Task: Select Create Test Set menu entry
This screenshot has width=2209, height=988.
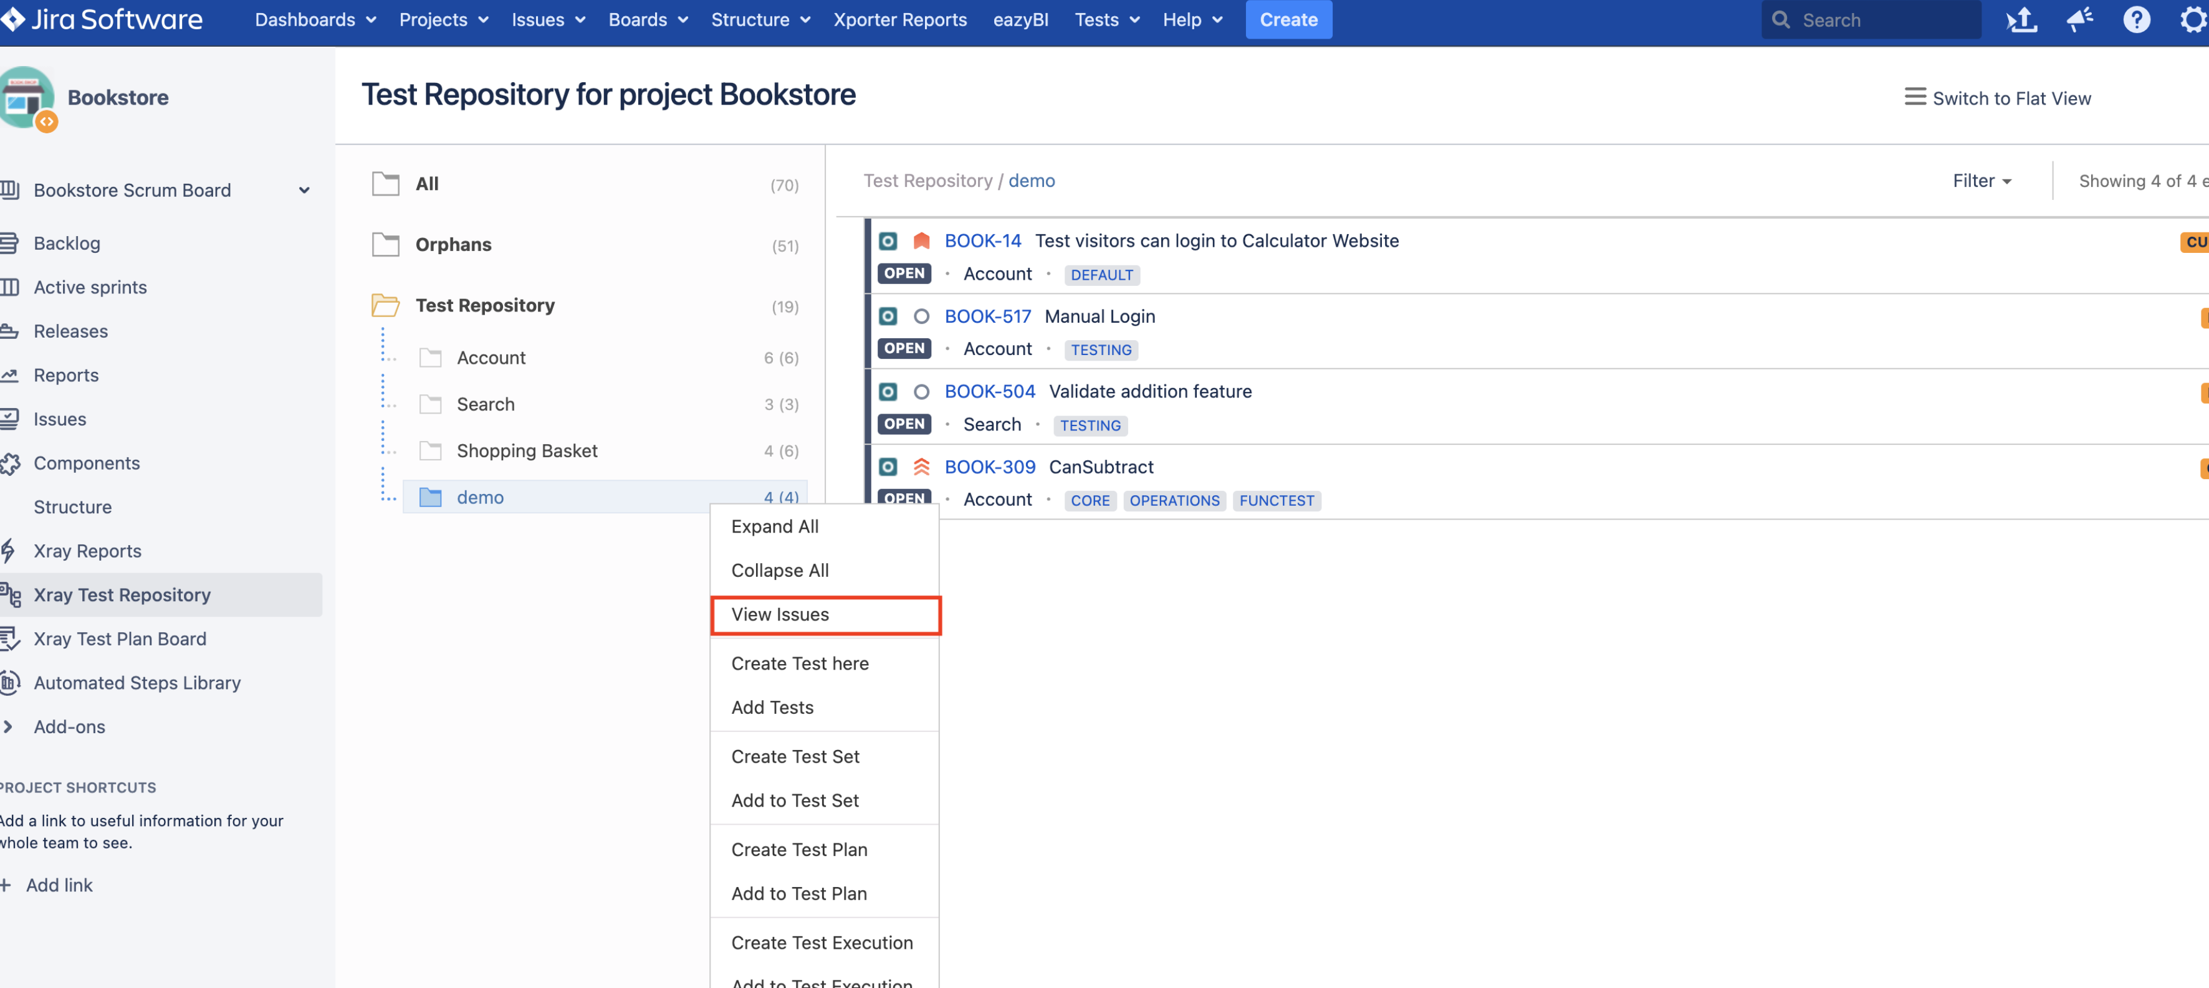Action: 824,757
